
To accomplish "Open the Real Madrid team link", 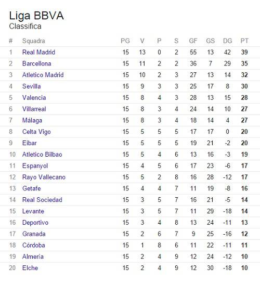I will click(x=38, y=52).
